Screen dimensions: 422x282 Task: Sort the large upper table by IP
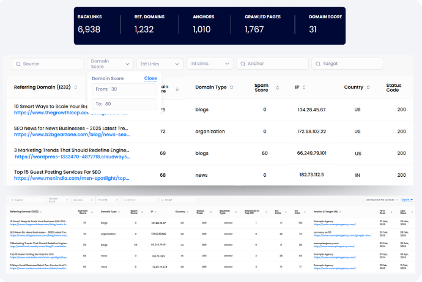(x=304, y=87)
